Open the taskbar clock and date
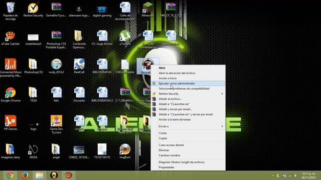The width and height of the screenshot is (321, 180). [309, 175]
